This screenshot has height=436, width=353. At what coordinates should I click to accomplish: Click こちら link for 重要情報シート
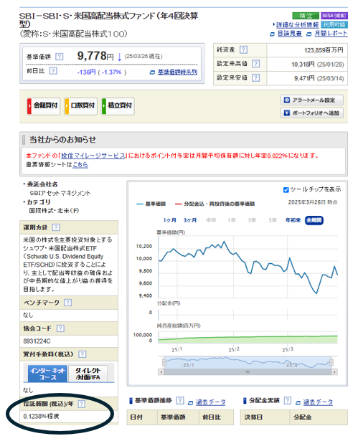[80, 165]
